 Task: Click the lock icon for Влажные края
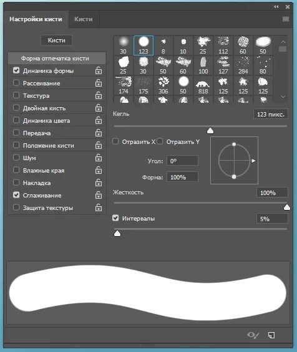pos(98,170)
